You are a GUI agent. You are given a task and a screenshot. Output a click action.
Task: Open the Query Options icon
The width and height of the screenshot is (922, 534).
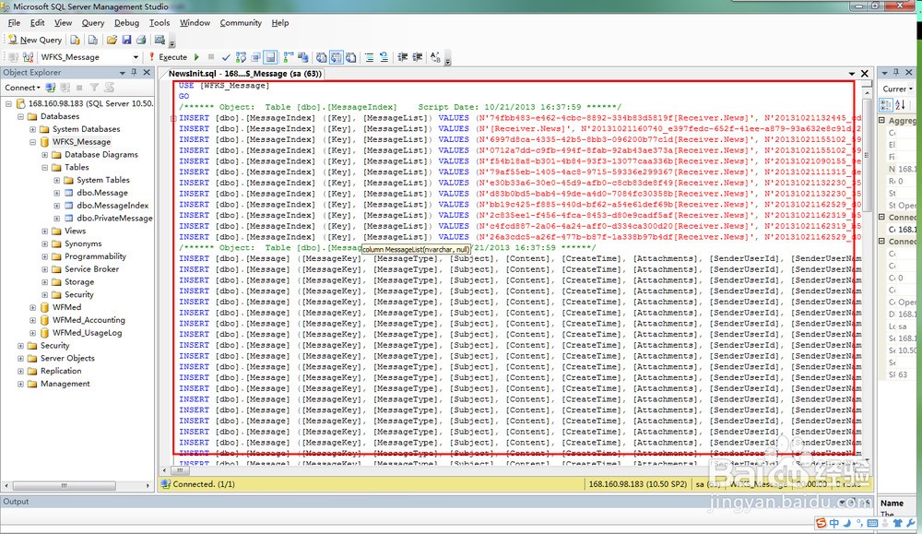click(x=255, y=57)
